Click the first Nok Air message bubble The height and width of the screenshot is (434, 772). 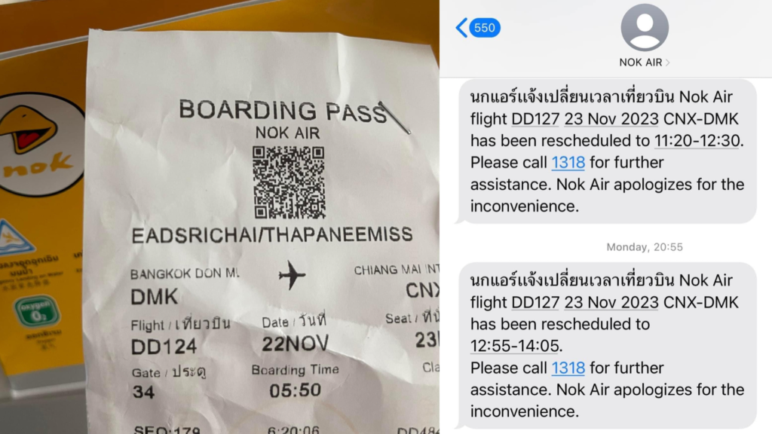[608, 151]
